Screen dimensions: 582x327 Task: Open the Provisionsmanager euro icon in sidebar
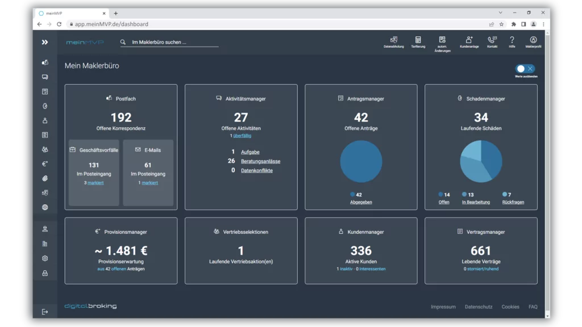(x=45, y=164)
